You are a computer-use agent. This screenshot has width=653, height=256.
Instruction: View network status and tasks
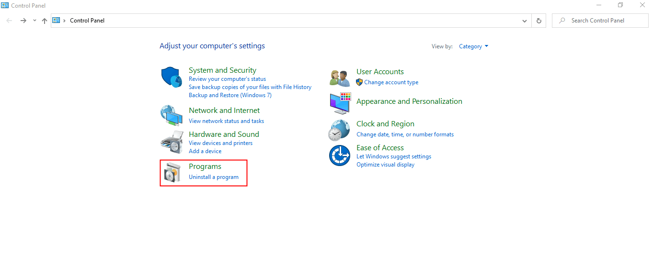coord(226,121)
